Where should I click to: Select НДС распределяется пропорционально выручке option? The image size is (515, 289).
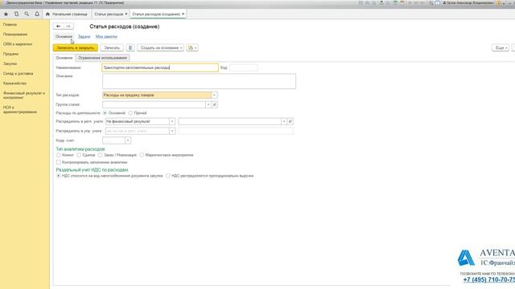168,176
